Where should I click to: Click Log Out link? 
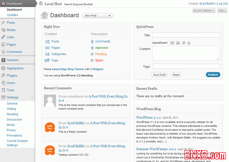pyautogui.click(x=222, y=4)
